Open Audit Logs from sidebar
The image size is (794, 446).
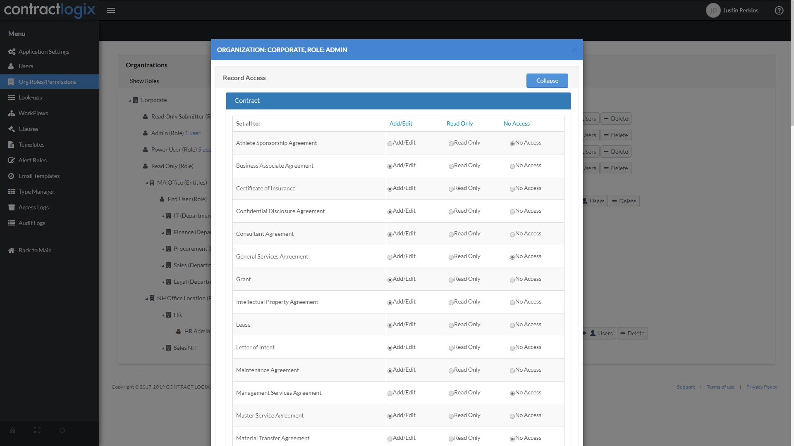(32, 223)
